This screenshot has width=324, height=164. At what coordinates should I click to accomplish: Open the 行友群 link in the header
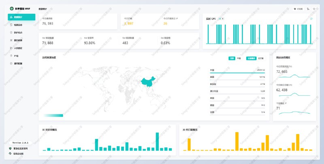click(298, 8)
